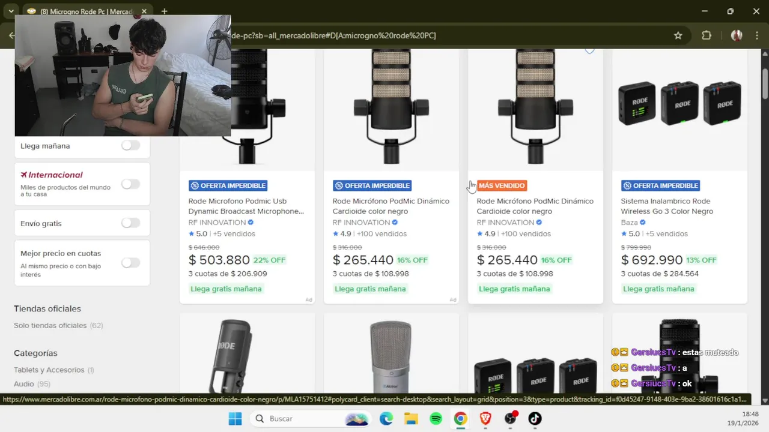This screenshot has height=432, width=769.
Task: Click the Internacional airplane logo label
Action: (52, 175)
